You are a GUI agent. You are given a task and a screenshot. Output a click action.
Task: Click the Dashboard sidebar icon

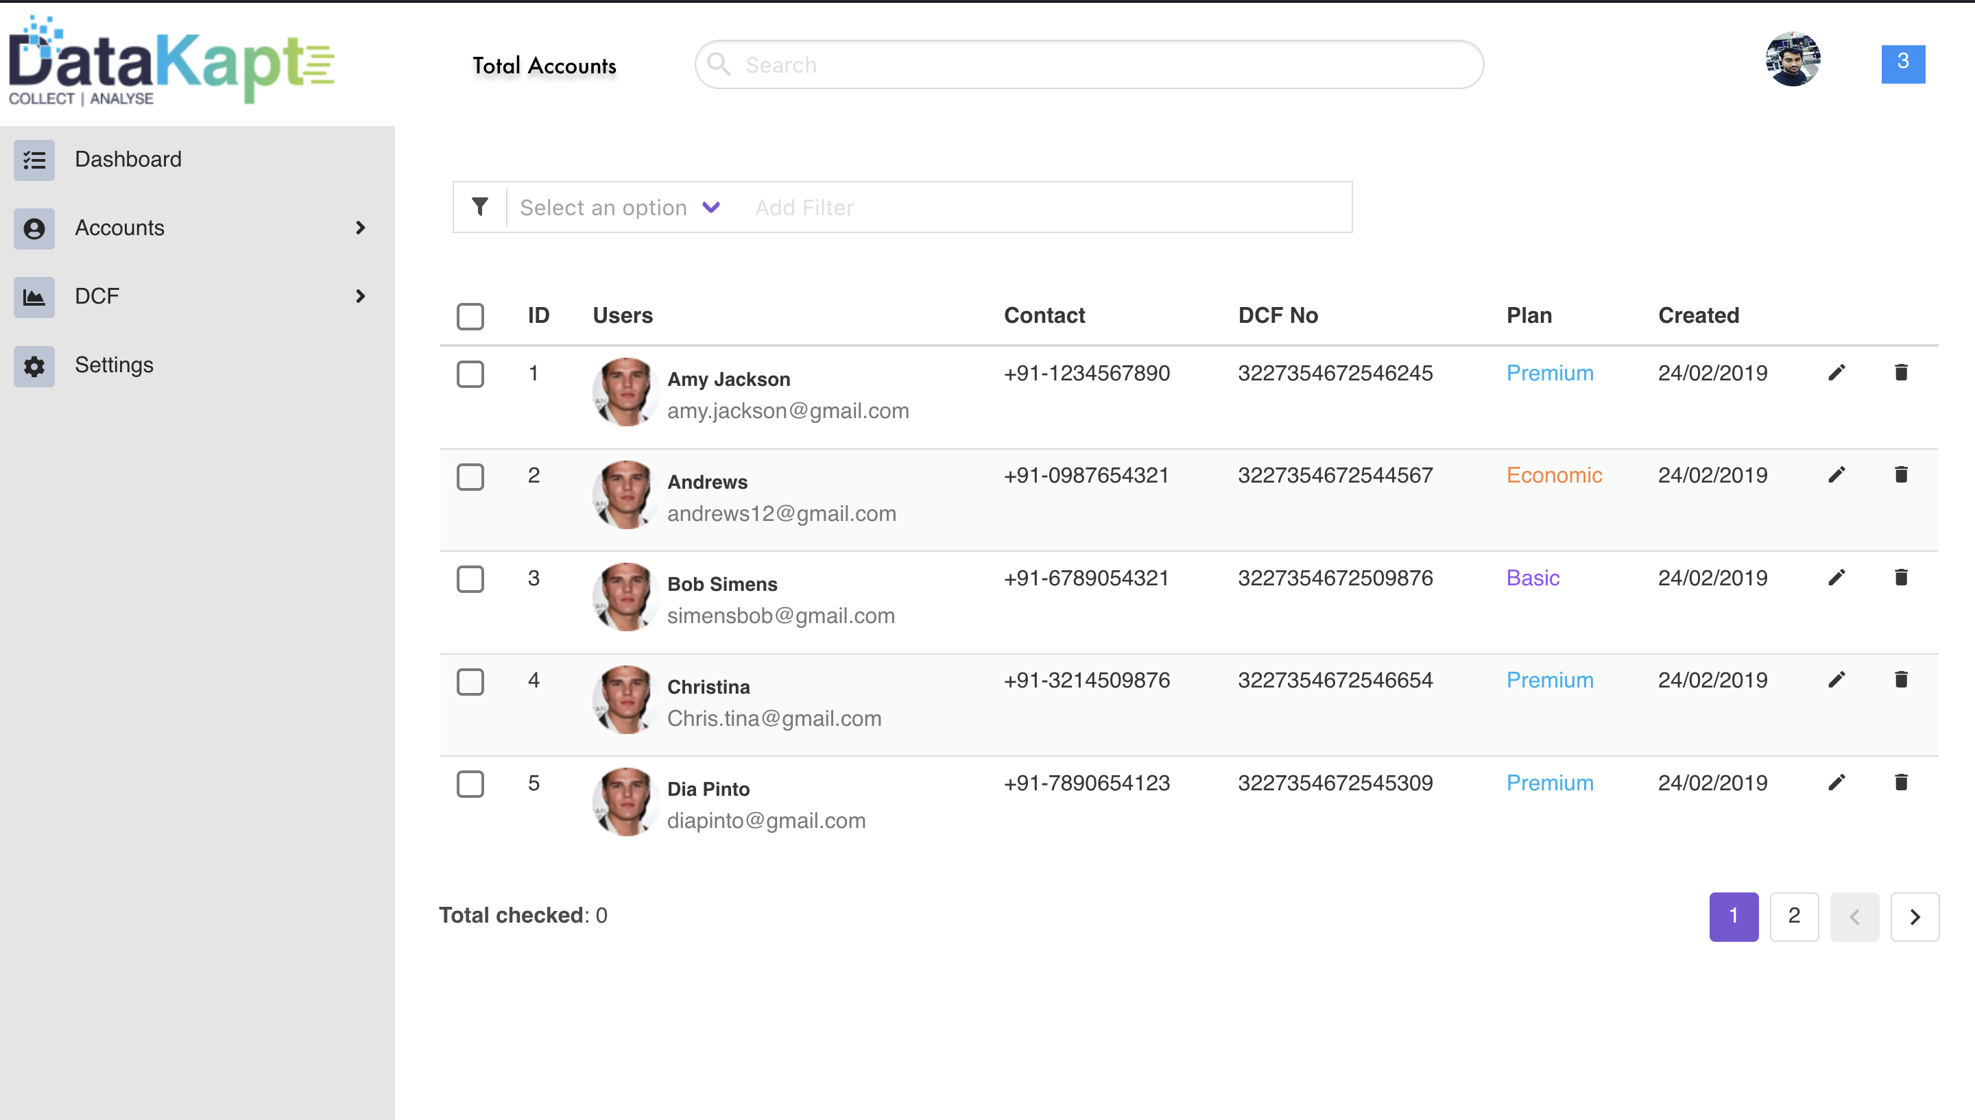click(34, 160)
